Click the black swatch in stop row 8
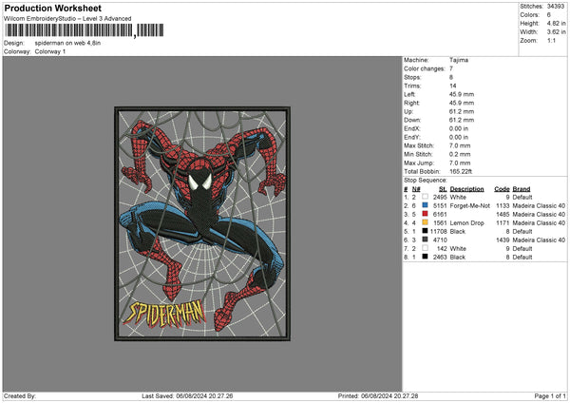Viewport: 570px width, 403px height. coord(425,257)
